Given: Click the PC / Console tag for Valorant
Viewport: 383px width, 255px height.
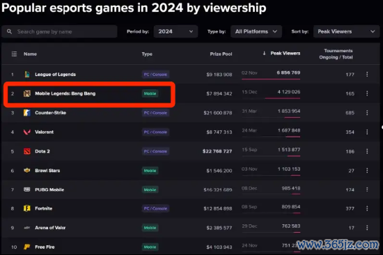Looking at the screenshot, I should pos(155,132).
